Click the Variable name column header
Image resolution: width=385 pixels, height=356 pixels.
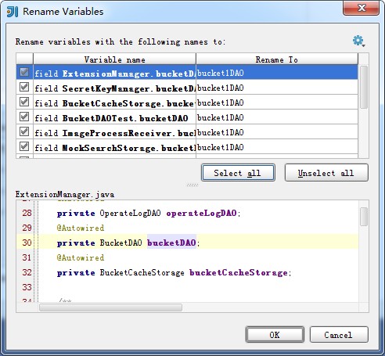click(x=114, y=59)
